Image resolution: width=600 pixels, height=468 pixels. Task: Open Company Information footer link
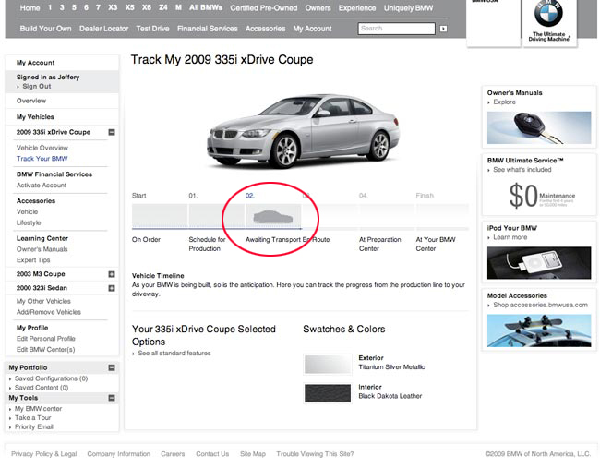click(119, 454)
